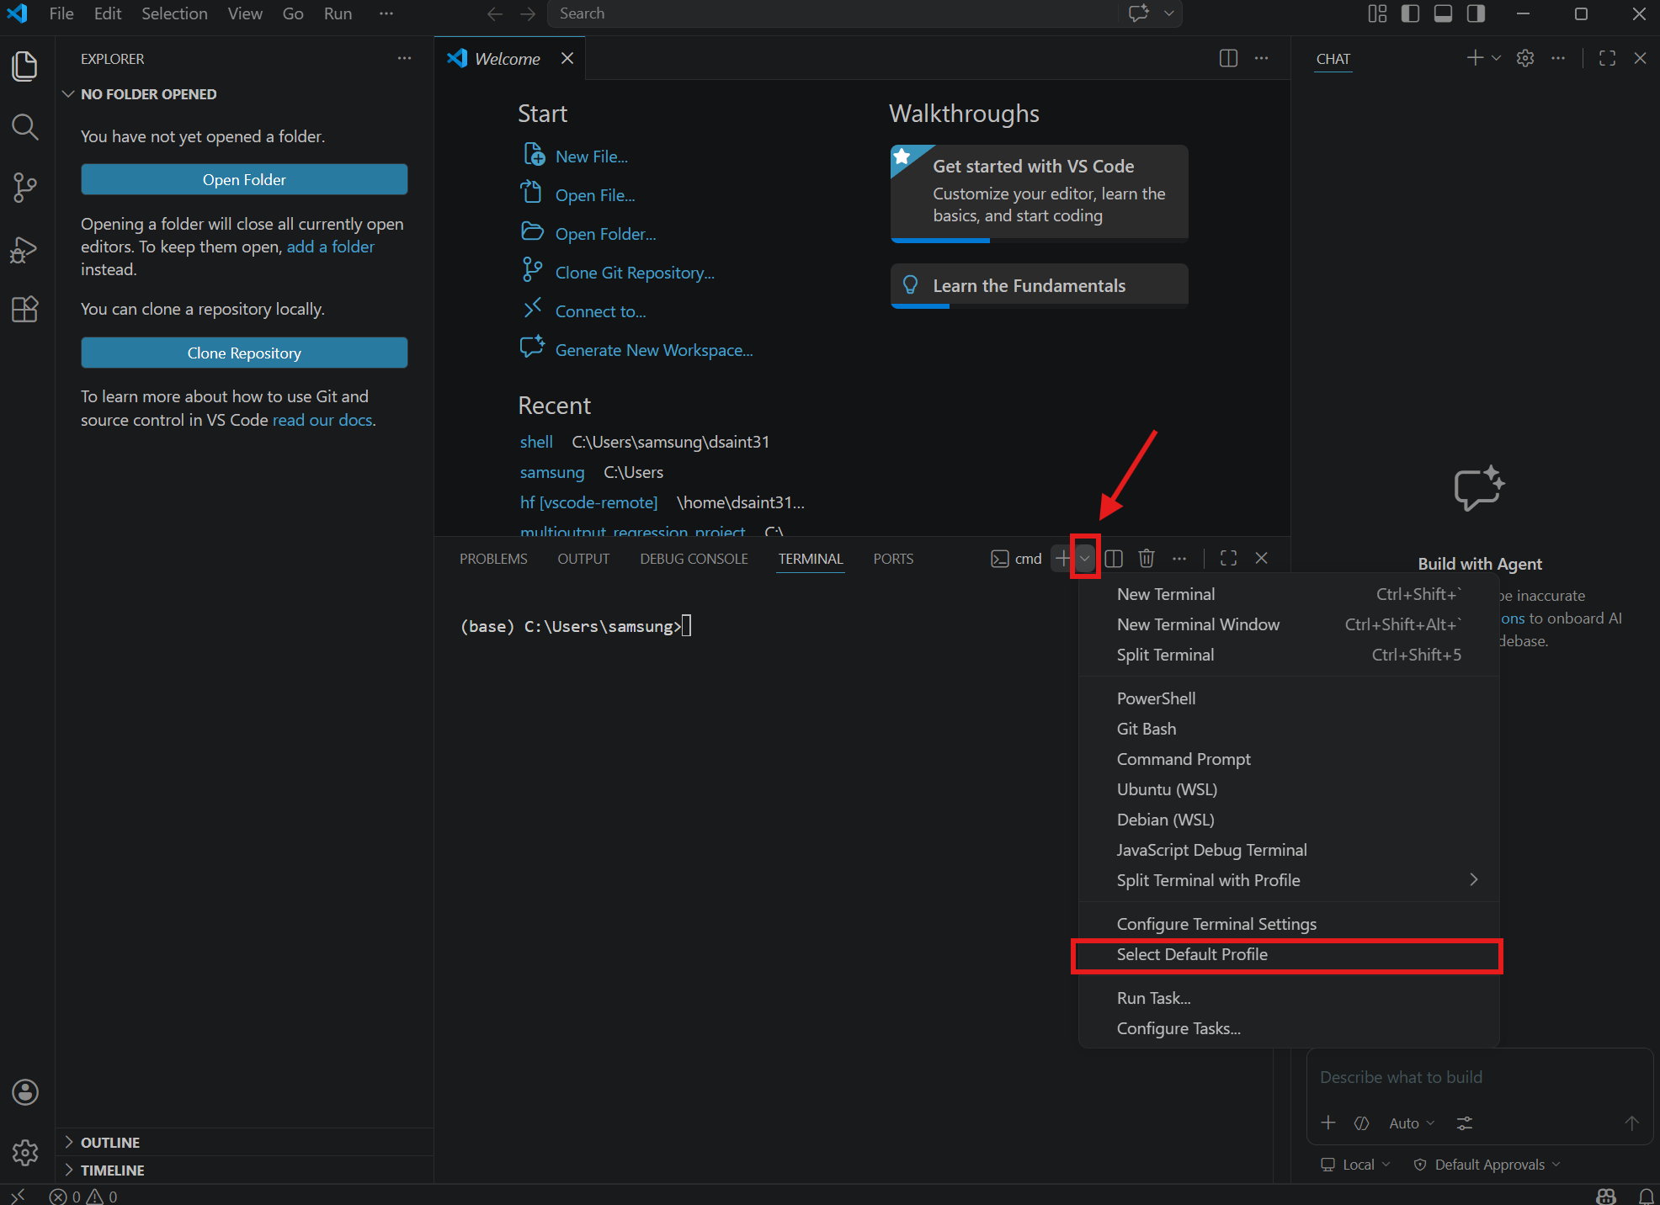
Task: Toggle the secondary side bar visibility
Action: (1476, 13)
